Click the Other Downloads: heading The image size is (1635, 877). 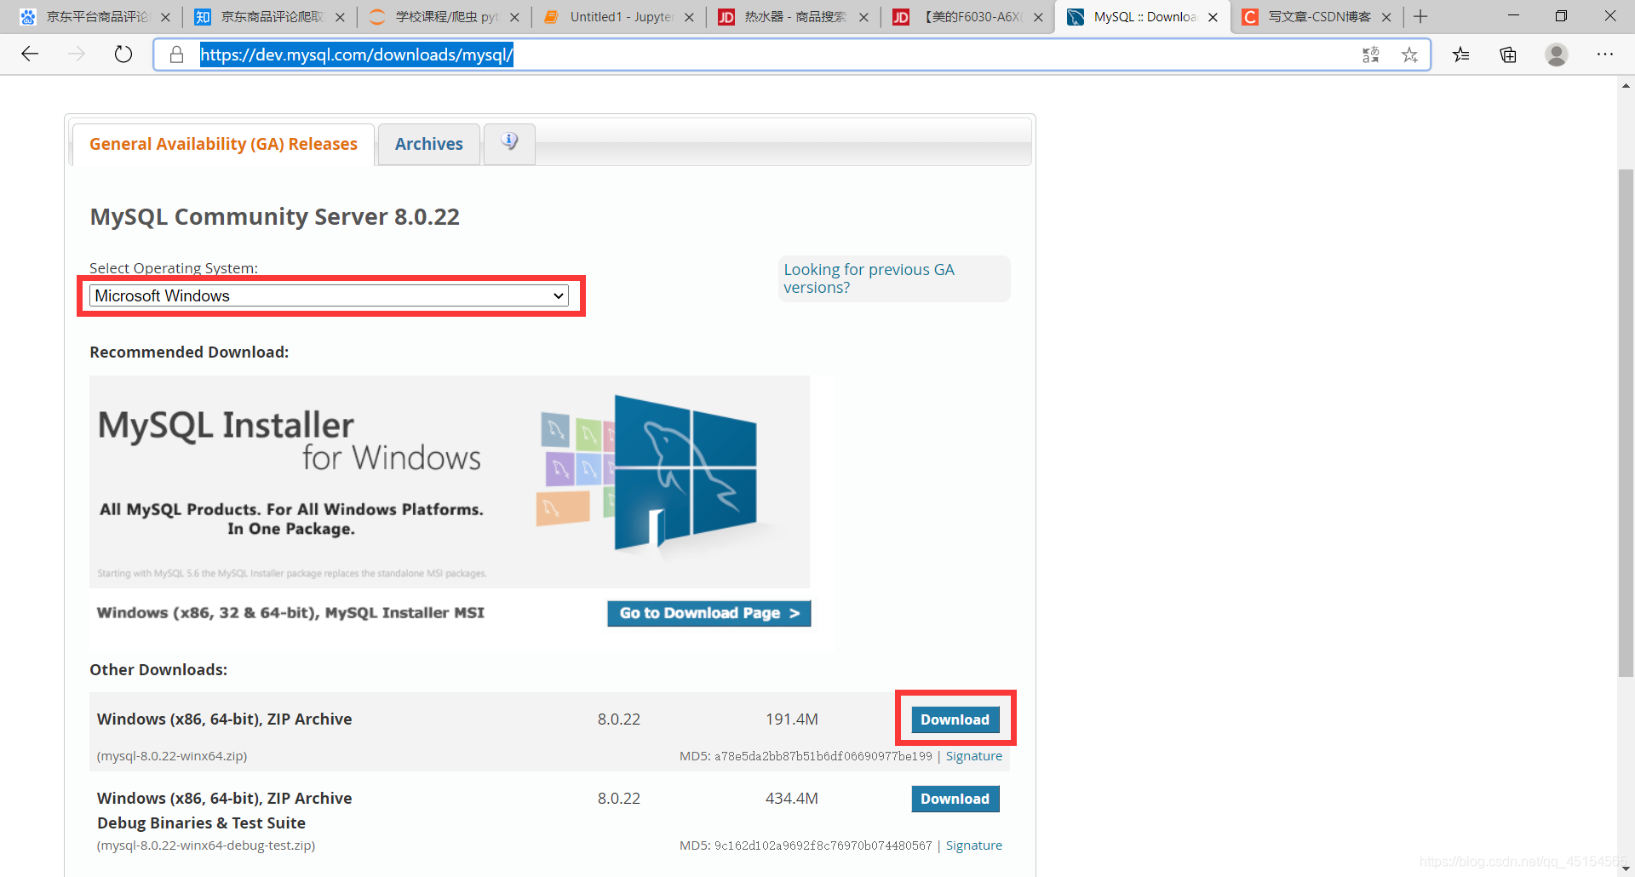(x=158, y=670)
